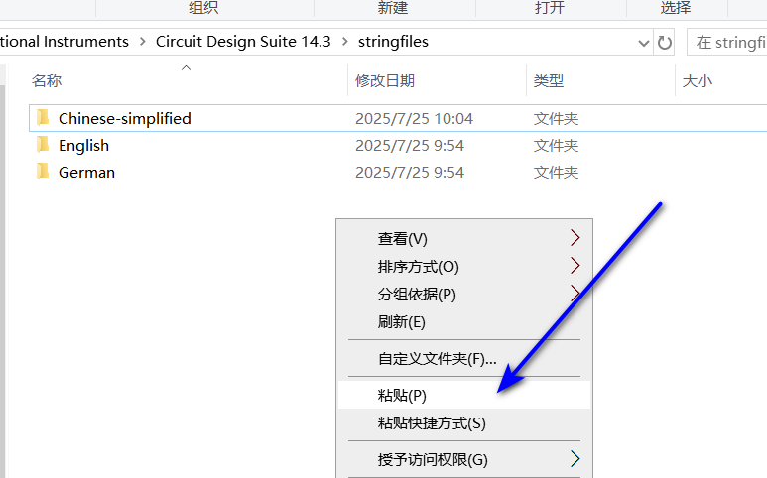
Task: Expand the 授予访问权限(G) submenu arrow
Action: click(575, 459)
